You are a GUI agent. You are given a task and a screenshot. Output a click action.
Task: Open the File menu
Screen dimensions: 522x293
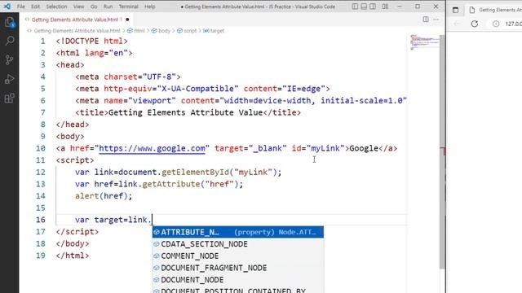click(x=20, y=7)
